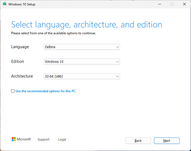Click the Architecture field label
This screenshot has height=151, width=191.
click(22, 76)
